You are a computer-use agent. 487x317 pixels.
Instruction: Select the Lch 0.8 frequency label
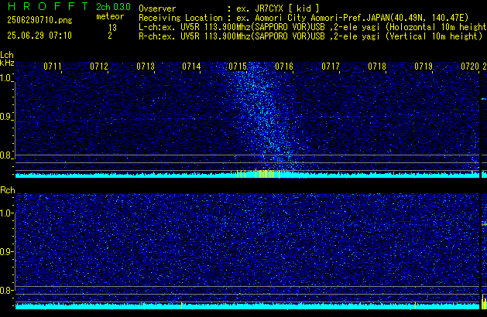click(6, 155)
